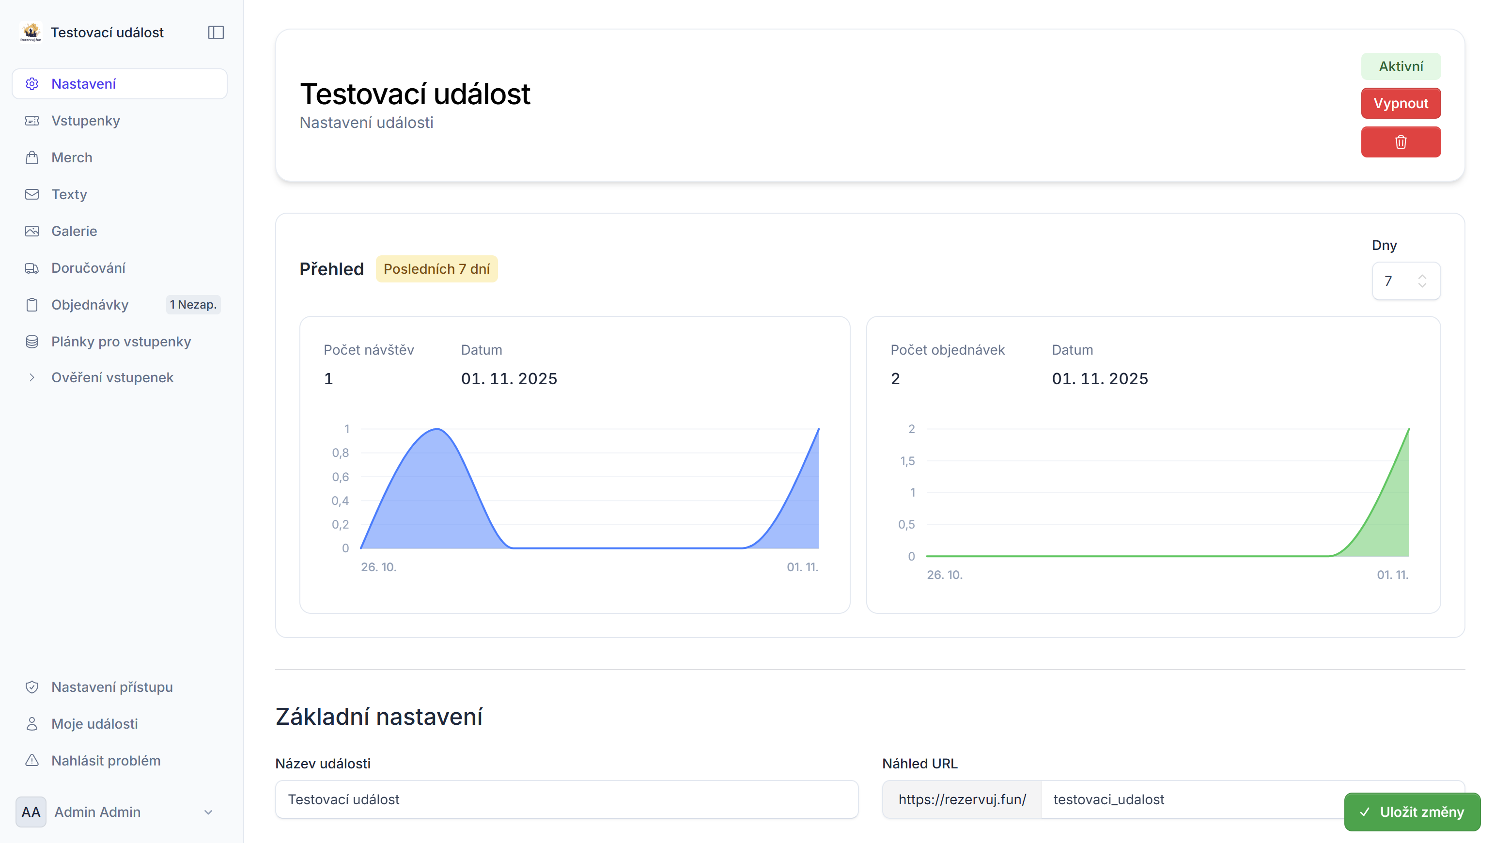Click the Název události input field

pyautogui.click(x=566, y=799)
